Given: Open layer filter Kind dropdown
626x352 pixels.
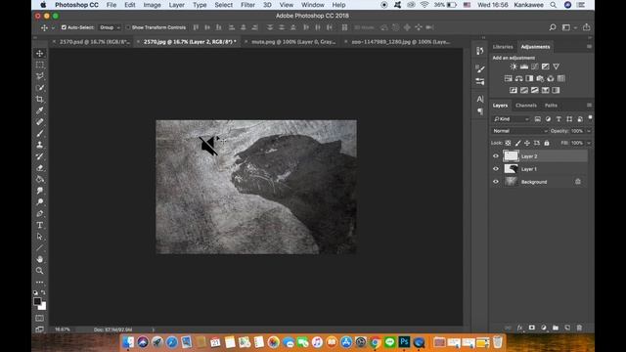Looking at the screenshot, I should tap(511, 119).
